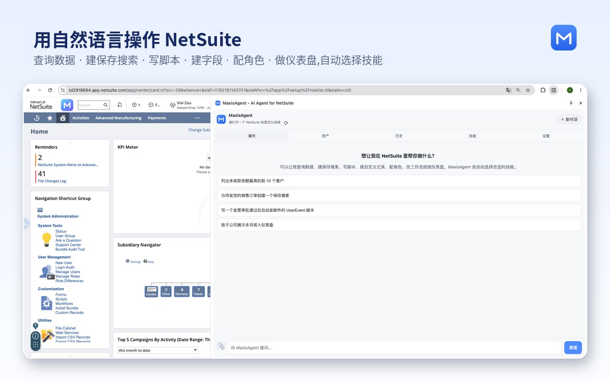Click the translate page icon
This screenshot has height=381, width=610.
(508, 90)
